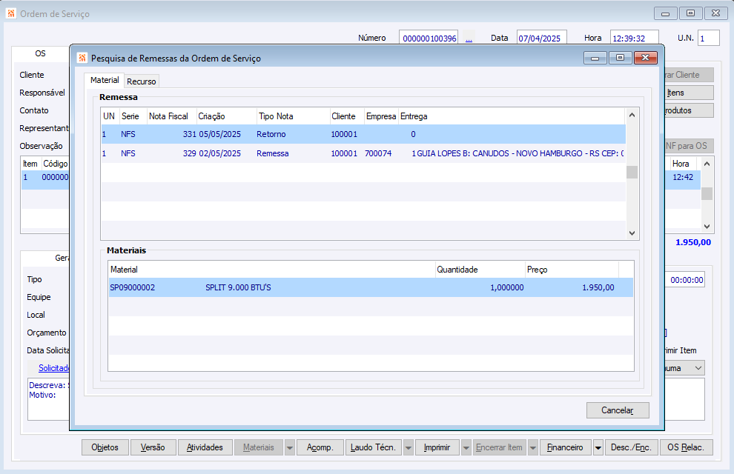The width and height of the screenshot is (734, 474).
Task: Minimize the Pesquisa de Remessas dialog
Action: coord(595,58)
